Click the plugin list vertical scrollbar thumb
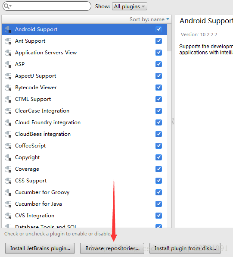The width and height of the screenshot is (233, 257). [x=169, y=38]
